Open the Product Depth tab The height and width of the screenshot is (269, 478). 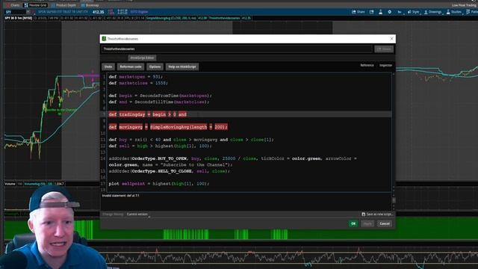pyautogui.click(x=63, y=5)
